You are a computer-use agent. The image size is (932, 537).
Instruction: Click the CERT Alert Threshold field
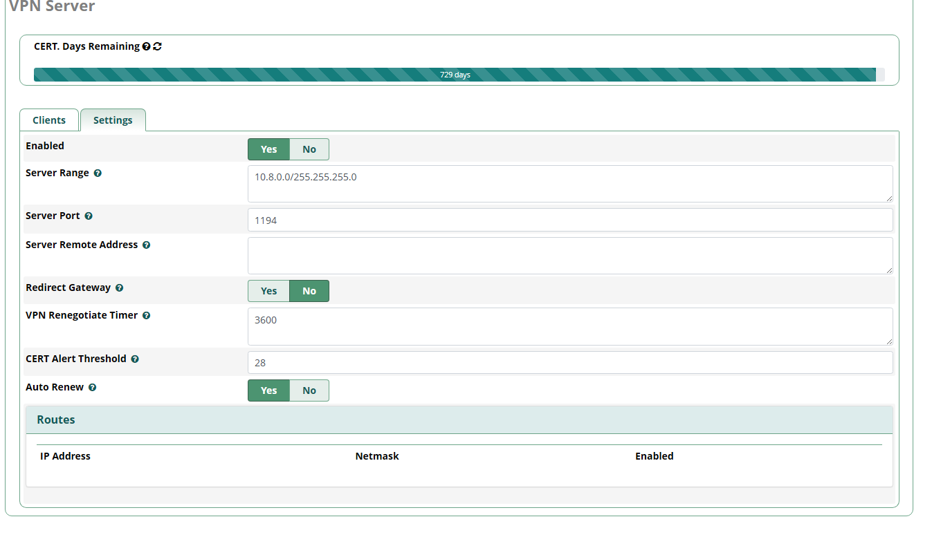pos(569,363)
